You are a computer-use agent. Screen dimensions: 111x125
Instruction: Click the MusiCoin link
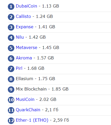coord(25,99)
